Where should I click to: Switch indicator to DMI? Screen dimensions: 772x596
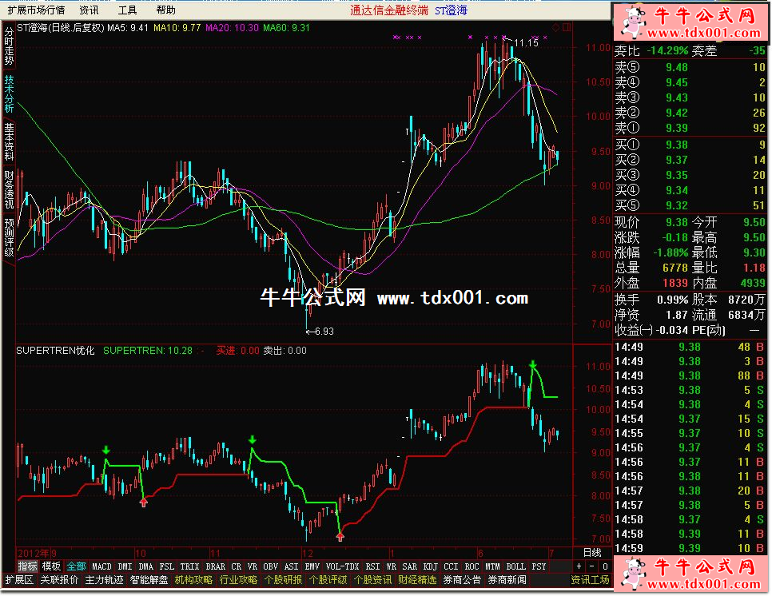pos(125,566)
